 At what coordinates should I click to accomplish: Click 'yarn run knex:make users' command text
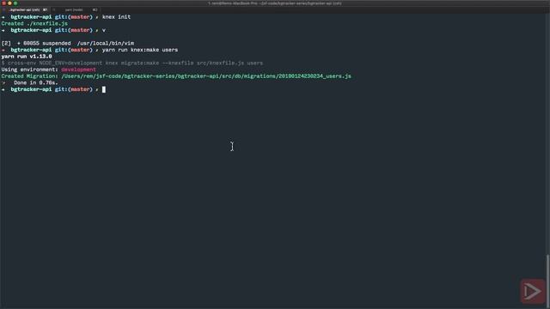tap(140, 50)
